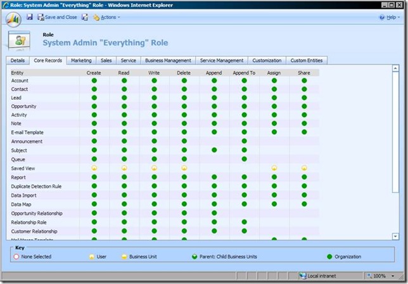
Task: Click the Save and Close button
Action: pos(57,17)
